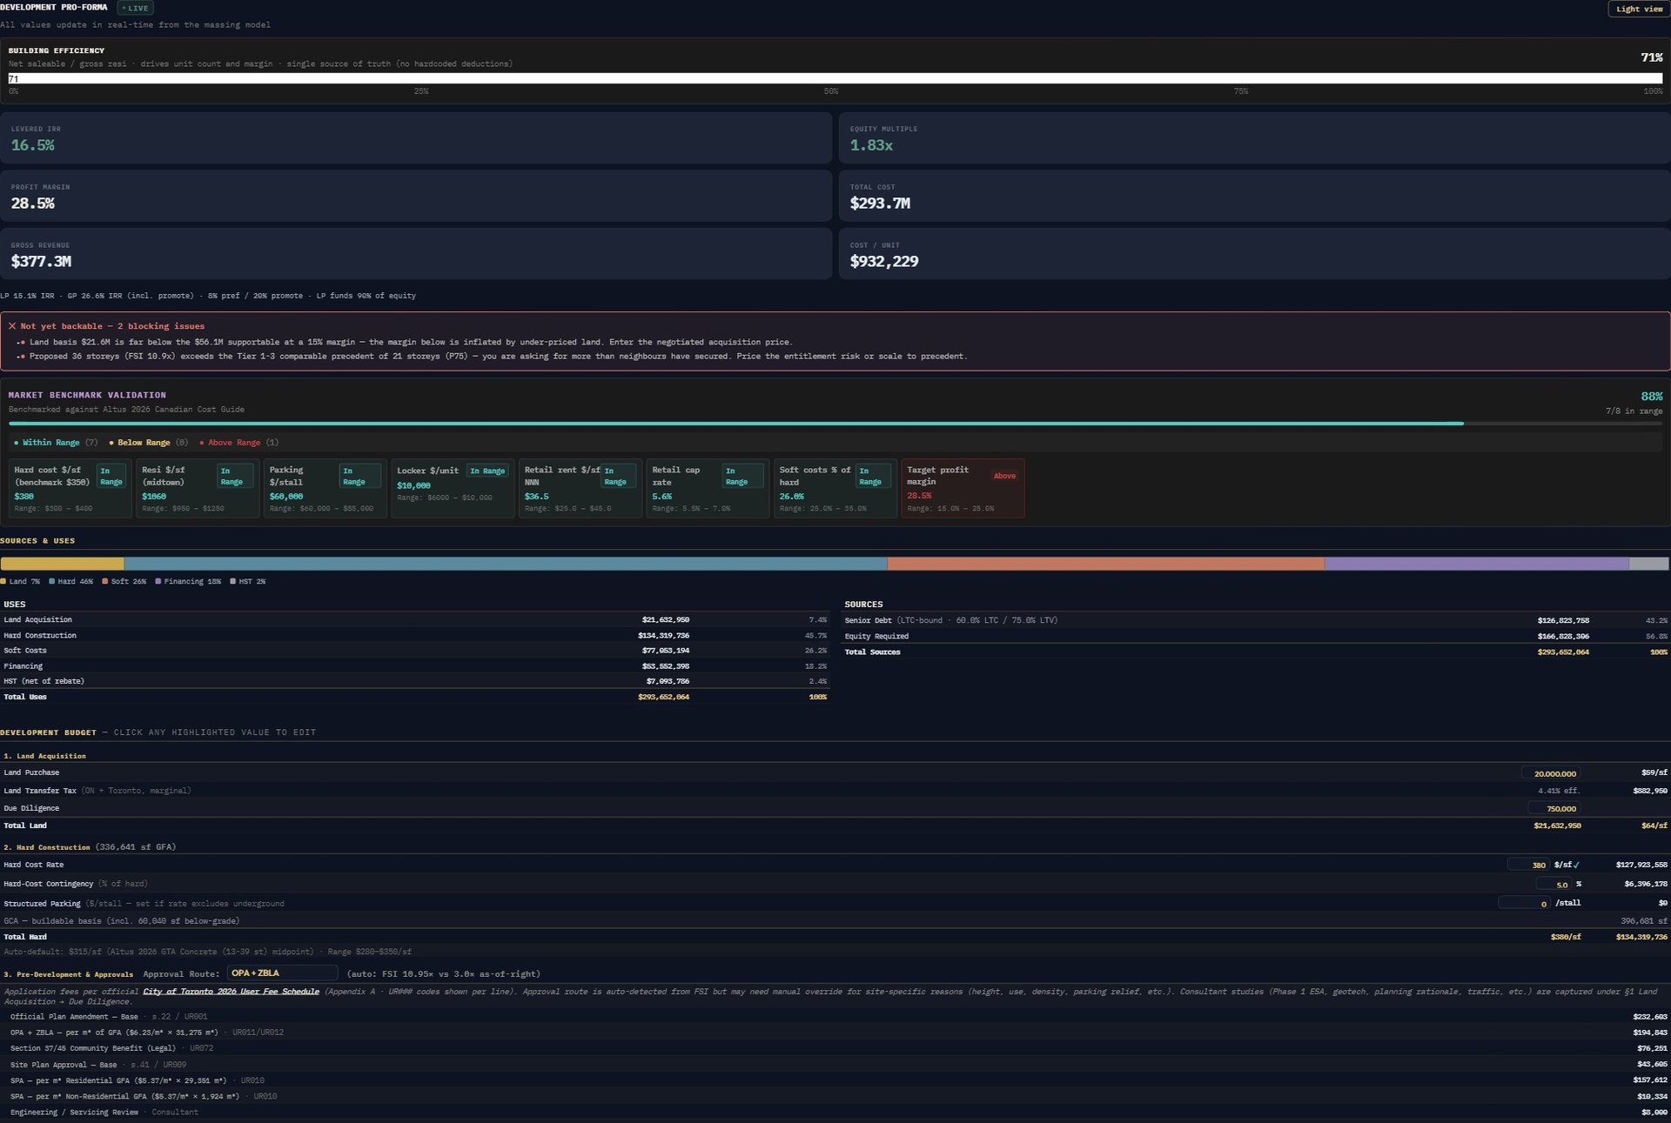1671x1123 pixels.
Task: Click the Hard segment of the uses bar
Action: (x=506, y=564)
